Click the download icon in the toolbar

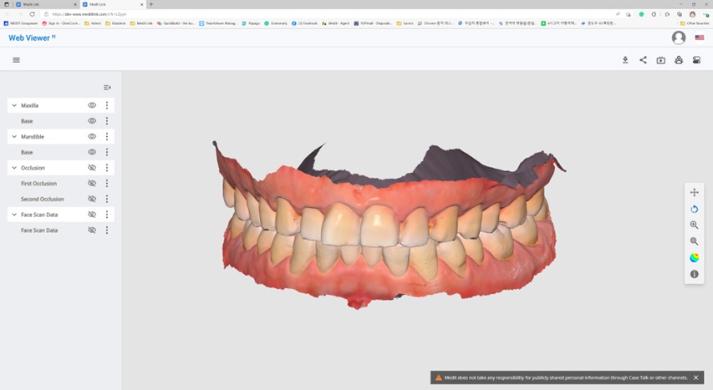(x=625, y=60)
